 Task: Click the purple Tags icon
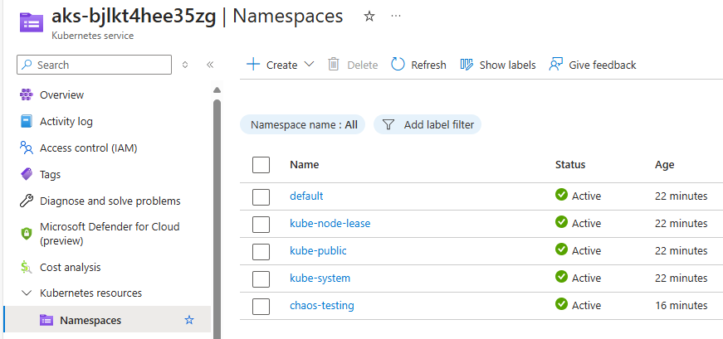[27, 175]
